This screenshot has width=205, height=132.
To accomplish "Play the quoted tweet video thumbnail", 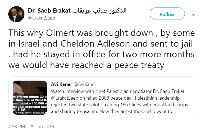I will 30,98.
